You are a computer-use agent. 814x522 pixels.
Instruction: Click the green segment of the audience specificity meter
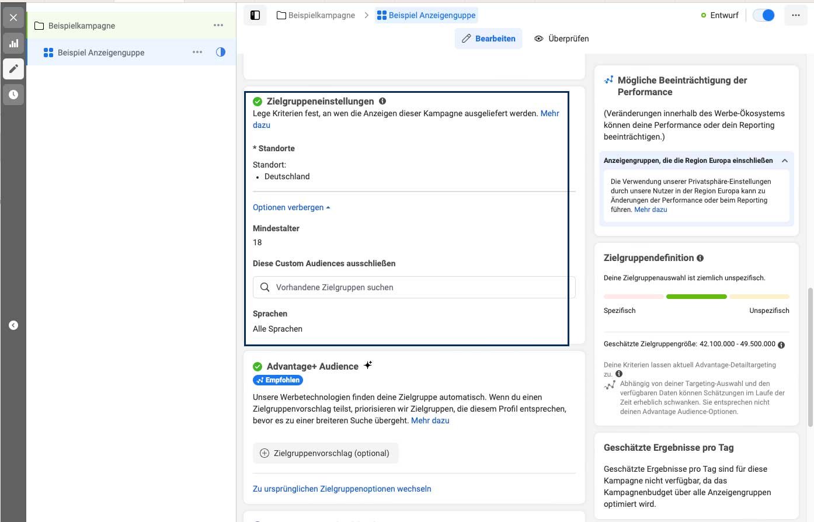pos(696,296)
